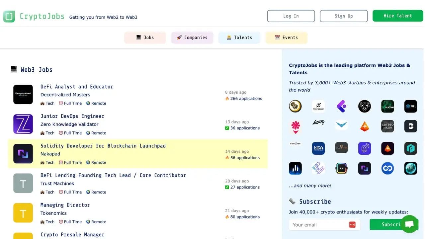This screenshot has height=239, width=425.
Task: Click the Hire Talent button
Action: pyautogui.click(x=397, y=16)
